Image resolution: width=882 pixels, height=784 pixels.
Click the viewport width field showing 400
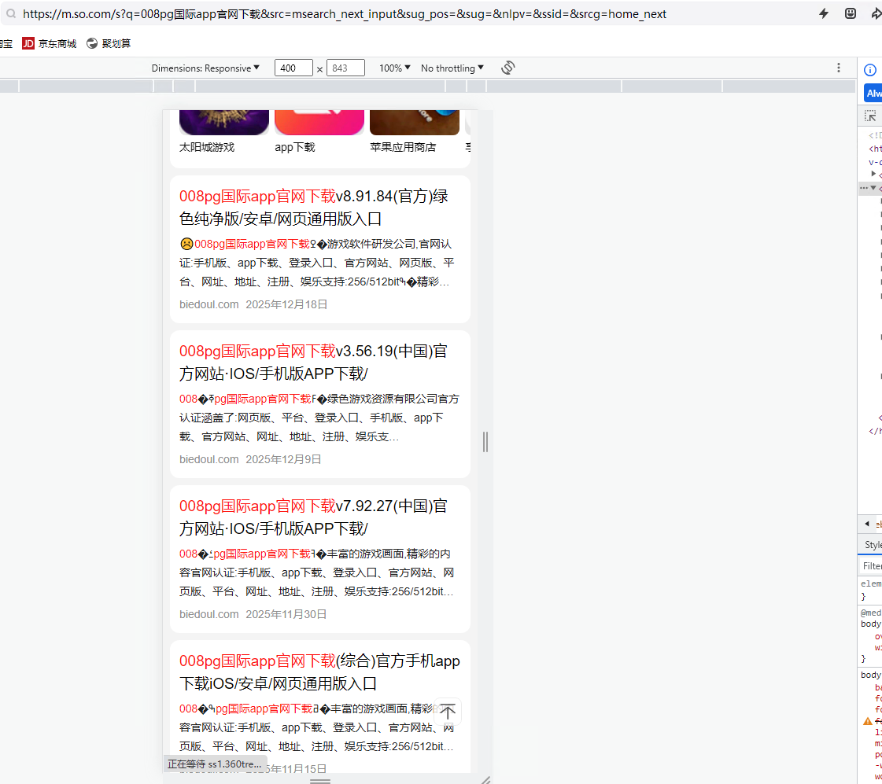(x=293, y=68)
